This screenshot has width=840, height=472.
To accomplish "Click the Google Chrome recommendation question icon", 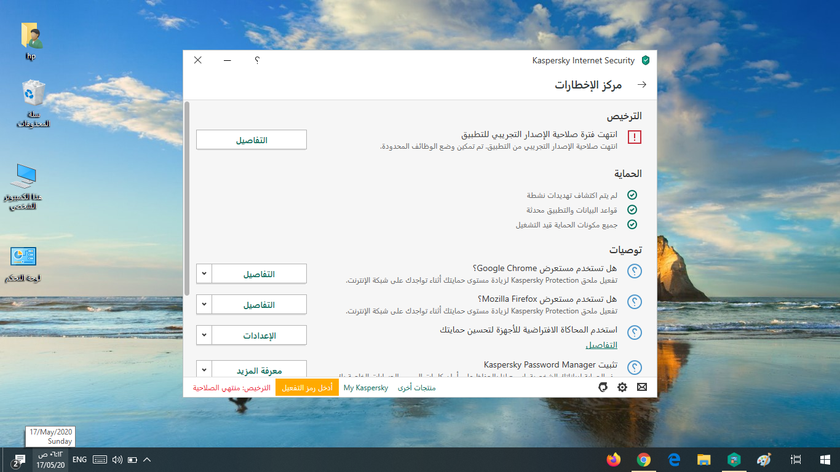I will pos(634,271).
